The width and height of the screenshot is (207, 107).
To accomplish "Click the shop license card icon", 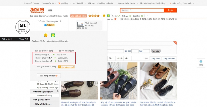I will tap(80, 24).
